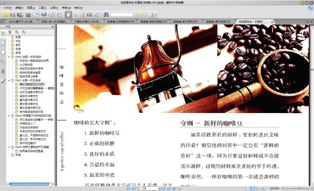Switch to single page layout icon
This screenshot has height=191, width=314.
248,188
